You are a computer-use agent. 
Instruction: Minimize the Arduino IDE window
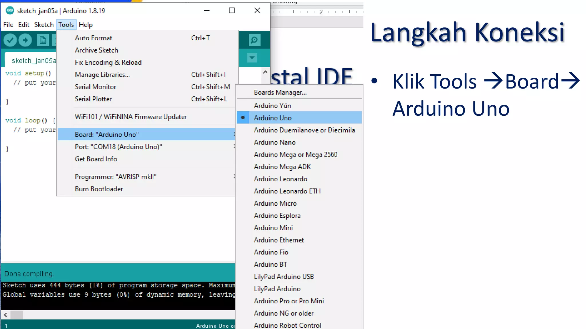point(207,11)
